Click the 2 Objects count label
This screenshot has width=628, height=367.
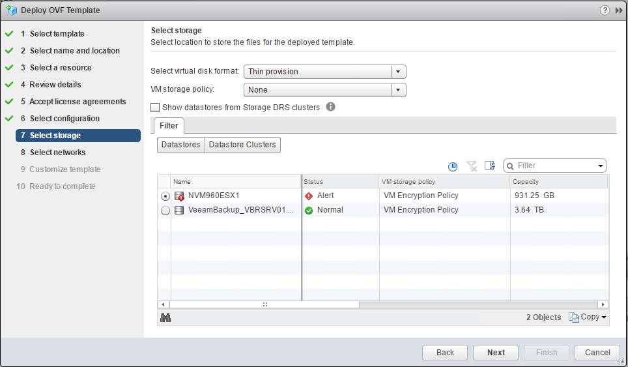(x=543, y=317)
